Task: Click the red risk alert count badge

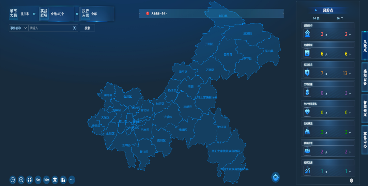Action: tap(148, 14)
